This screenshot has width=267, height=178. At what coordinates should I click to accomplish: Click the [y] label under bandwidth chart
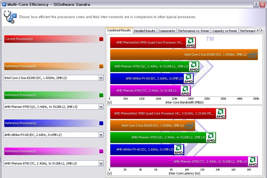(x=110, y=102)
